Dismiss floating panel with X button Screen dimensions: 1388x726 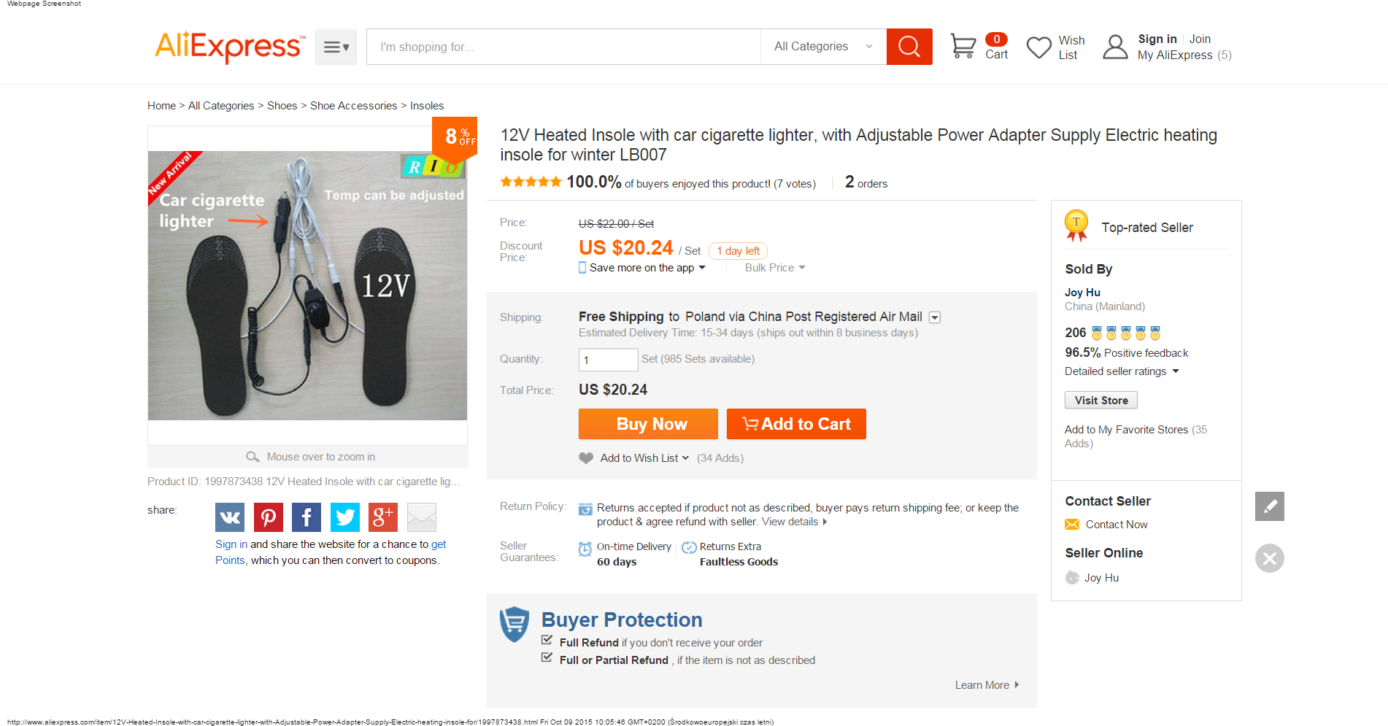(x=1269, y=558)
